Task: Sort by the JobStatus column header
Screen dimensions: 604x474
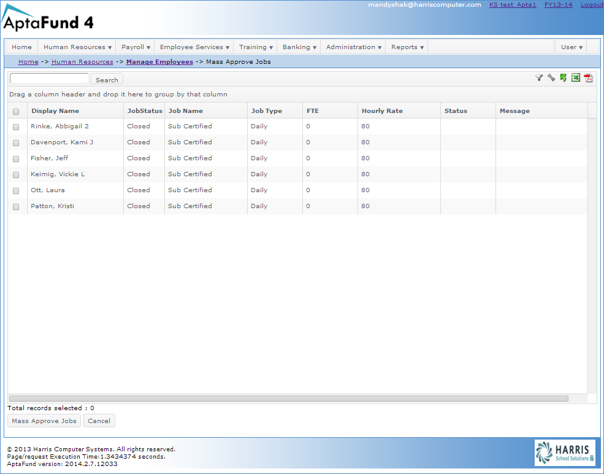Action: pyautogui.click(x=145, y=111)
